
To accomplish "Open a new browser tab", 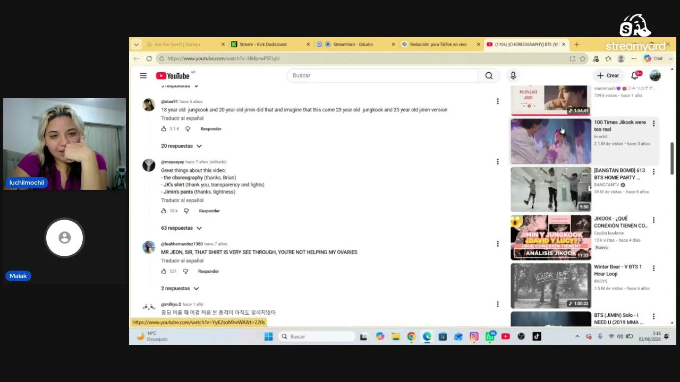I will pyautogui.click(x=576, y=45).
